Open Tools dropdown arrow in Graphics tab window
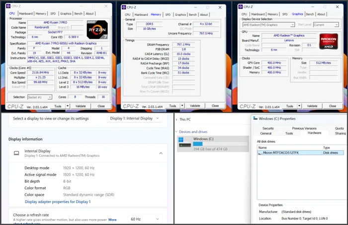348x225 pixels. [299, 106]
